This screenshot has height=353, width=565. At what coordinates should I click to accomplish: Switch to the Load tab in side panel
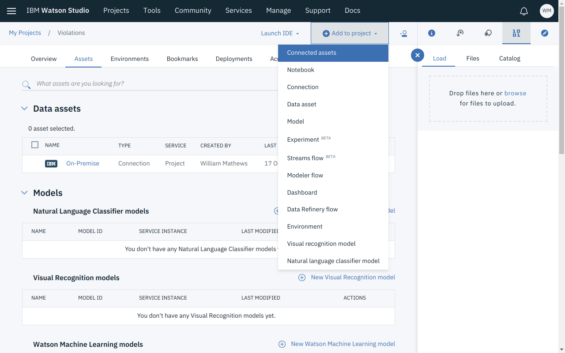click(x=440, y=58)
